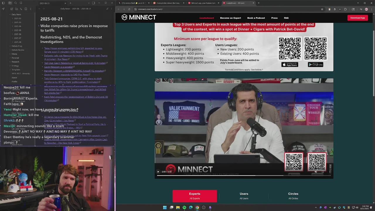Close the 2025-08-21 Obsidian tab
375x211 pixels.
coord(65,3)
